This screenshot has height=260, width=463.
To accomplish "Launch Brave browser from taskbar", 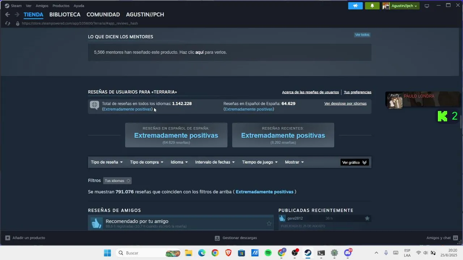I will point(228,253).
